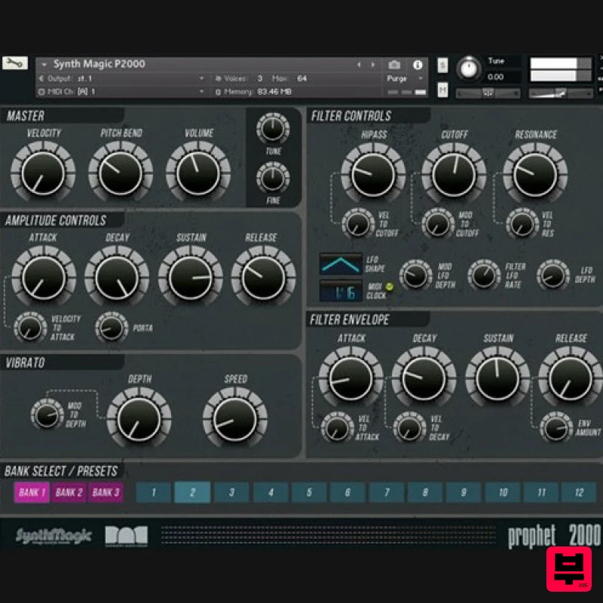
Task: Click the Synth Magic P2000 instrument name
Action: click(x=99, y=64)
